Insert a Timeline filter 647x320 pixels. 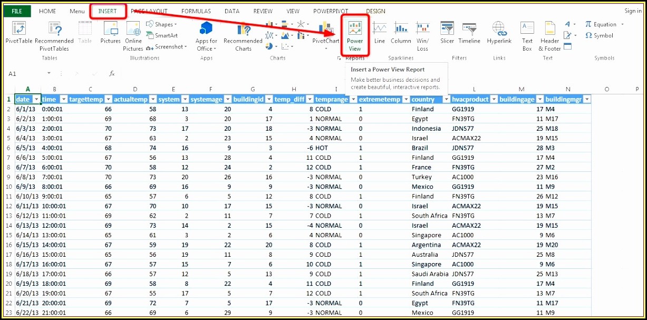pyautogui.click(x=469, y=33)
